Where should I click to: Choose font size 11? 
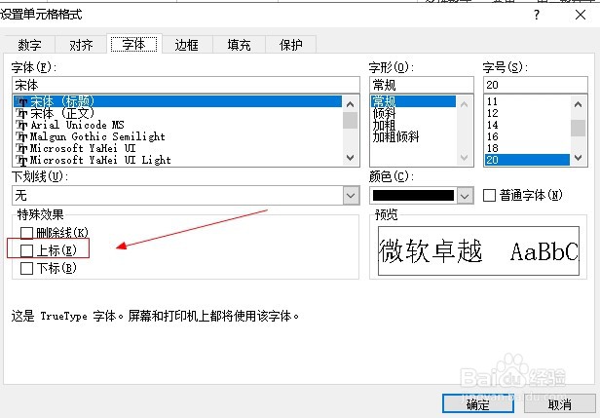pyautogui.click(x=527, y=101)
